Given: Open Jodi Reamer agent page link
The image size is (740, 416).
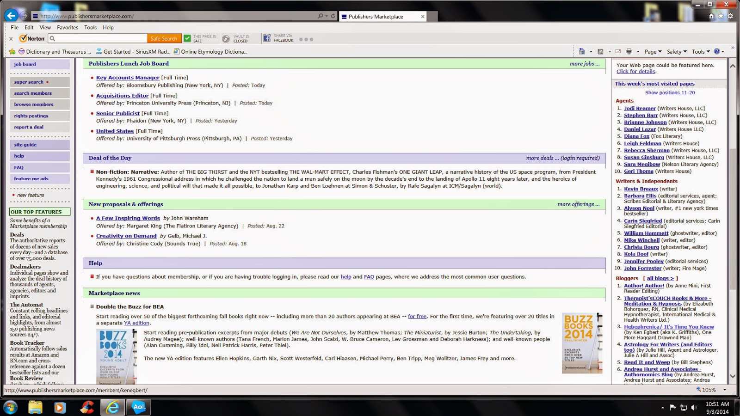Looking at the screenshot, I should coord(640,109).
